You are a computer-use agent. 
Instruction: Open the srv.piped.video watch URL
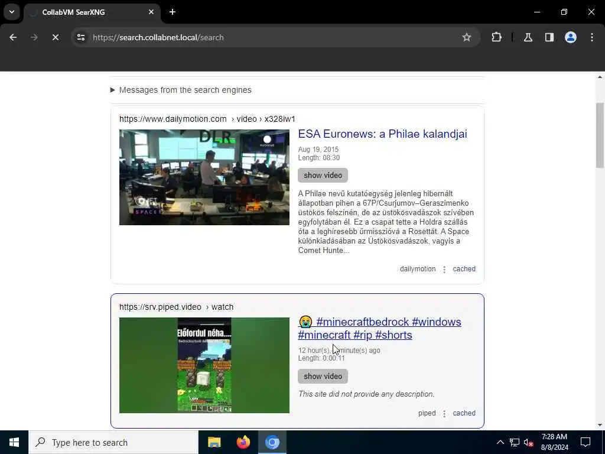(x=176, y=307)
